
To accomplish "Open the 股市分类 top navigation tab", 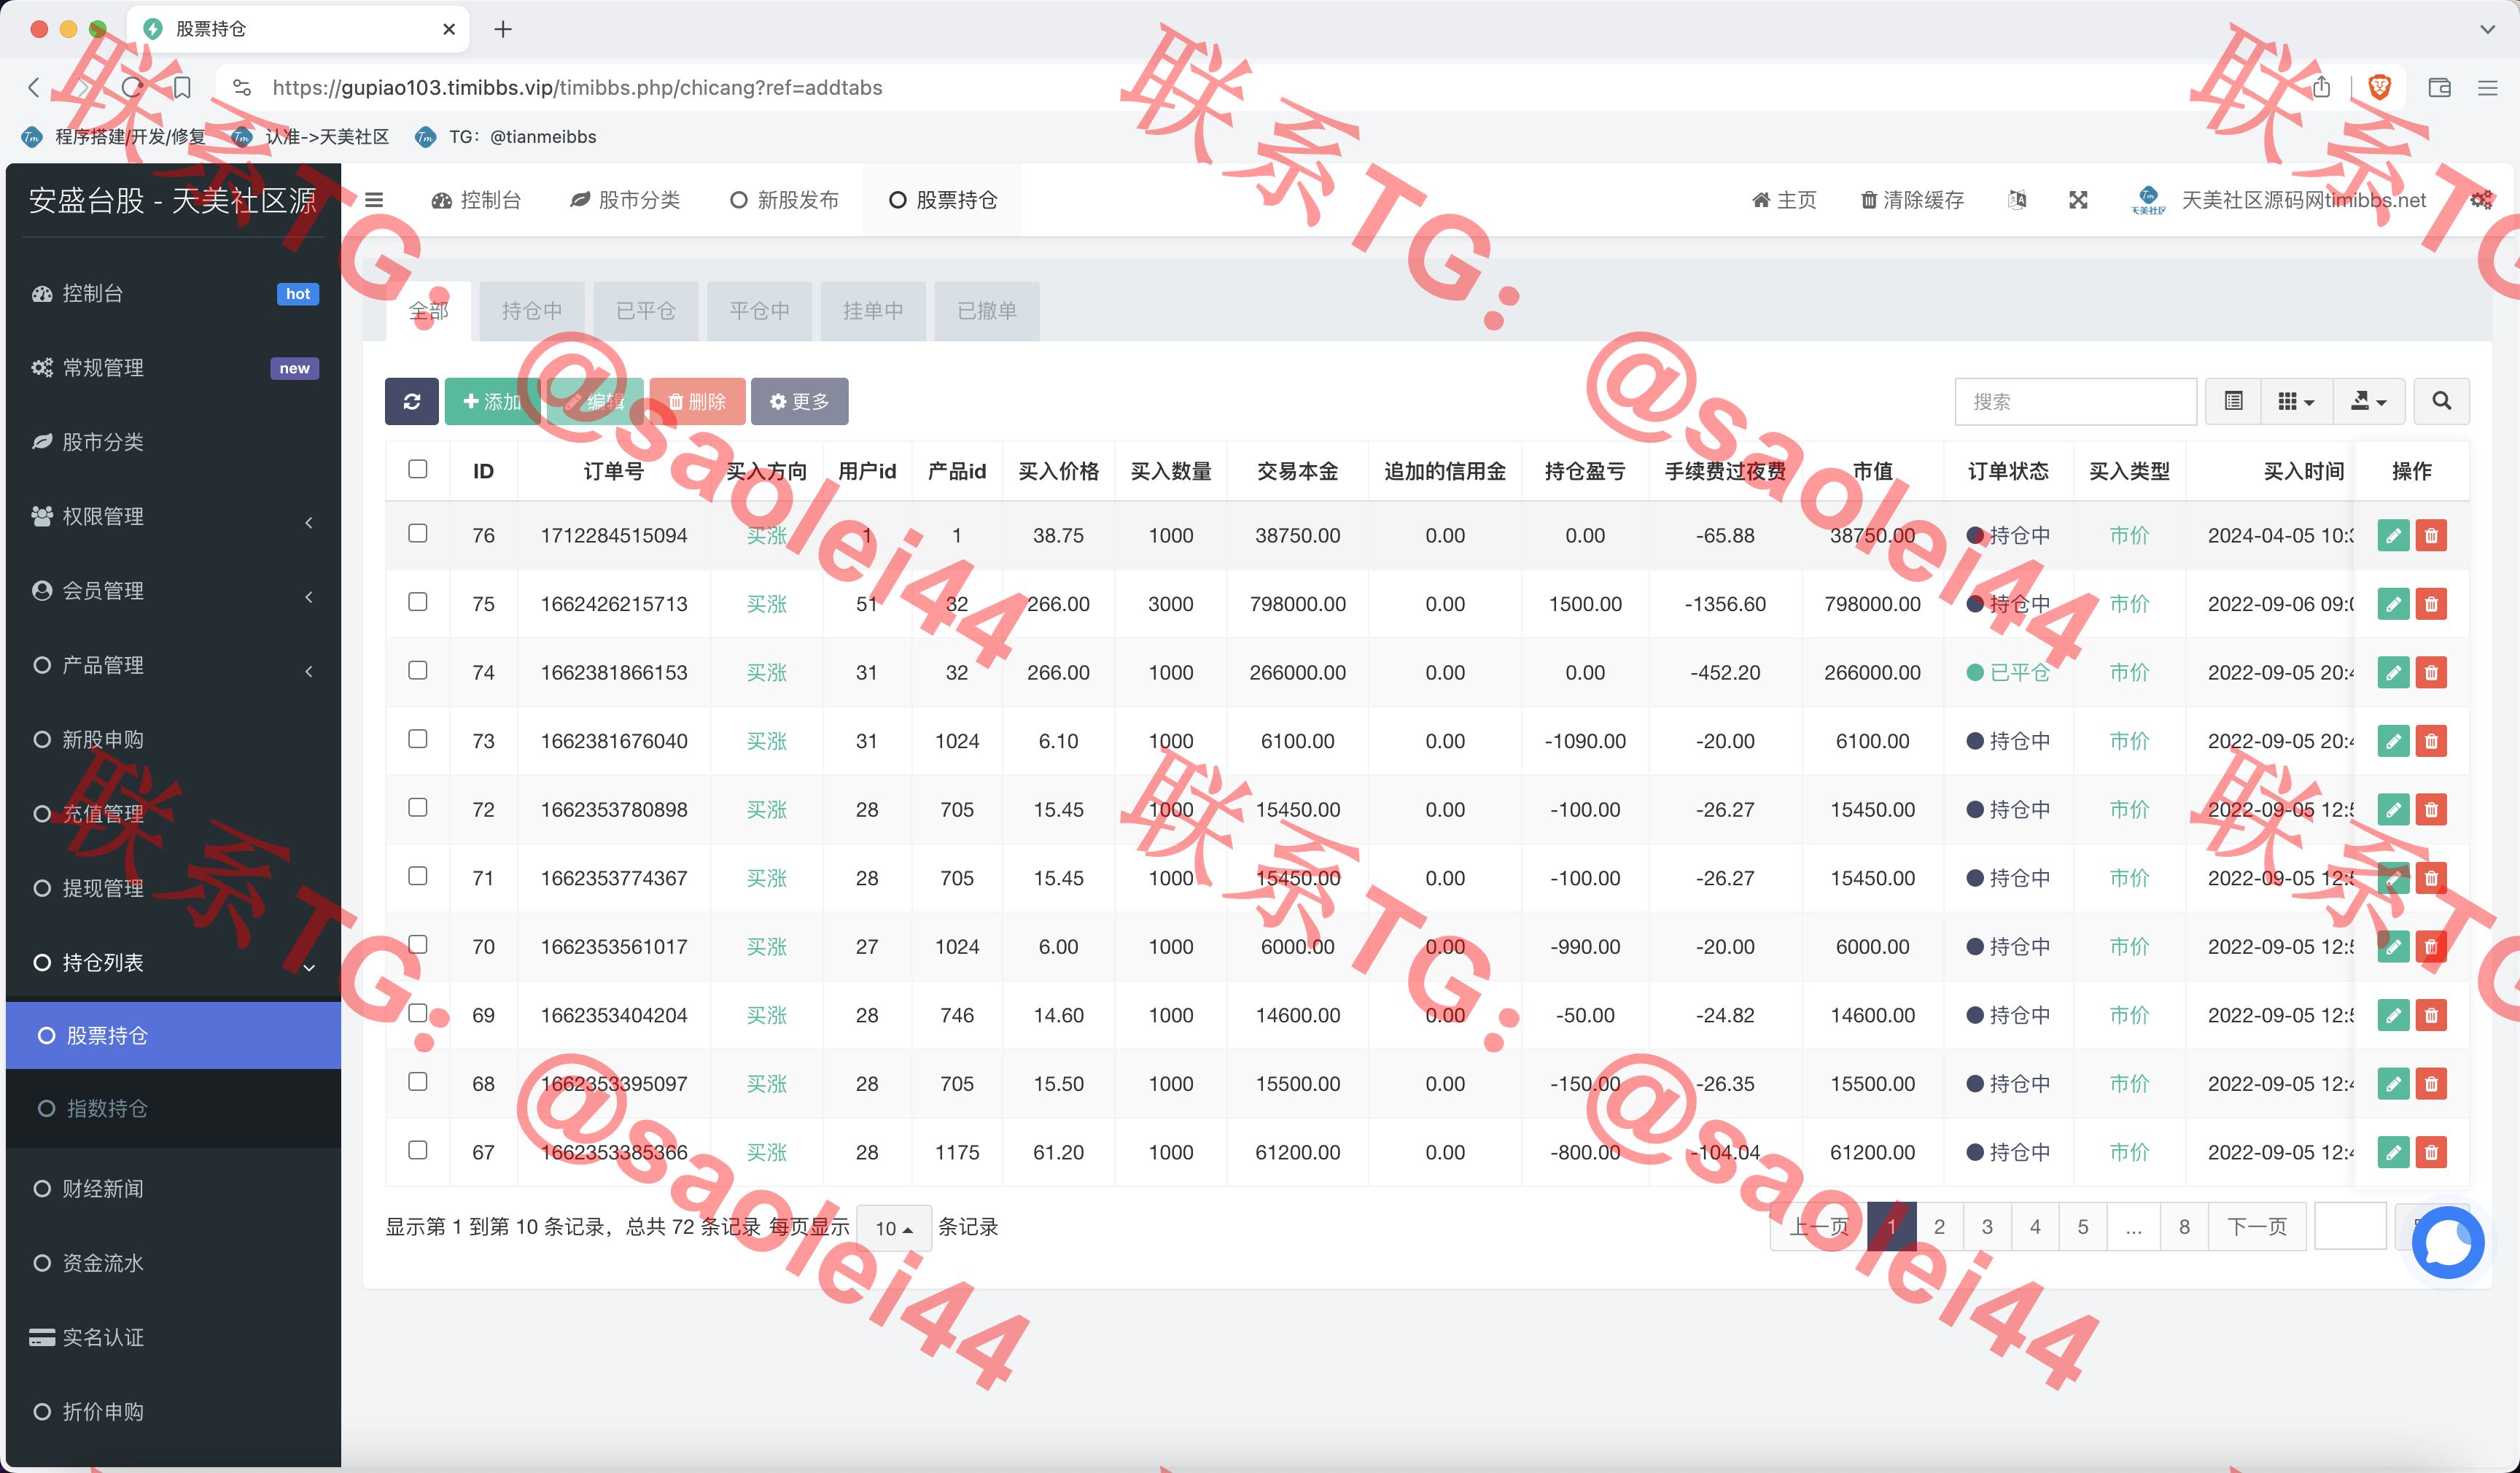I will pyautogui.click(x=625, y=200).
